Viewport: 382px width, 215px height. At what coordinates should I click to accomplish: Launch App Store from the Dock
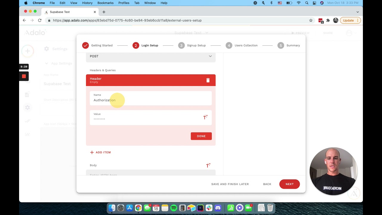pyautogui.click(x=130, y=208)
